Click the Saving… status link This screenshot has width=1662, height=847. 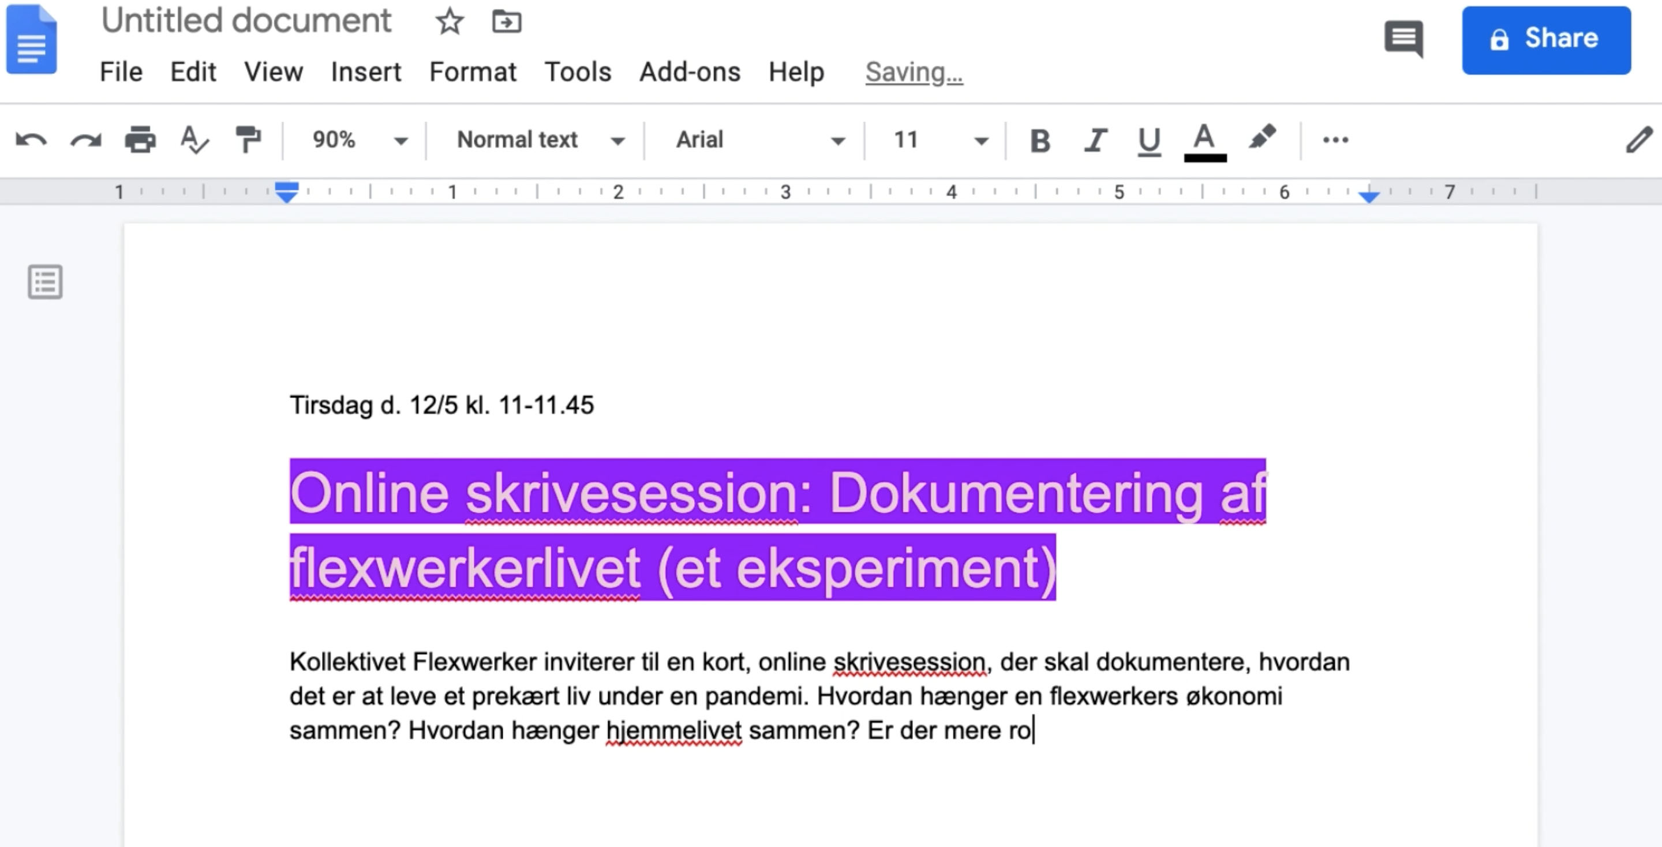point(914,72)
